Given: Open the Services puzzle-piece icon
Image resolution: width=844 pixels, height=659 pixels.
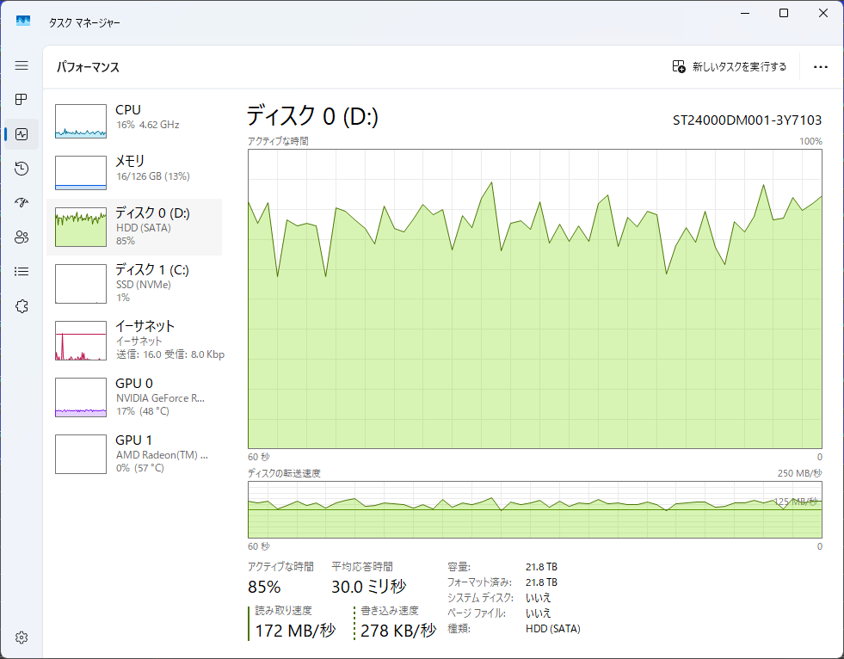Looking at the screenshot, I should 22,305.
